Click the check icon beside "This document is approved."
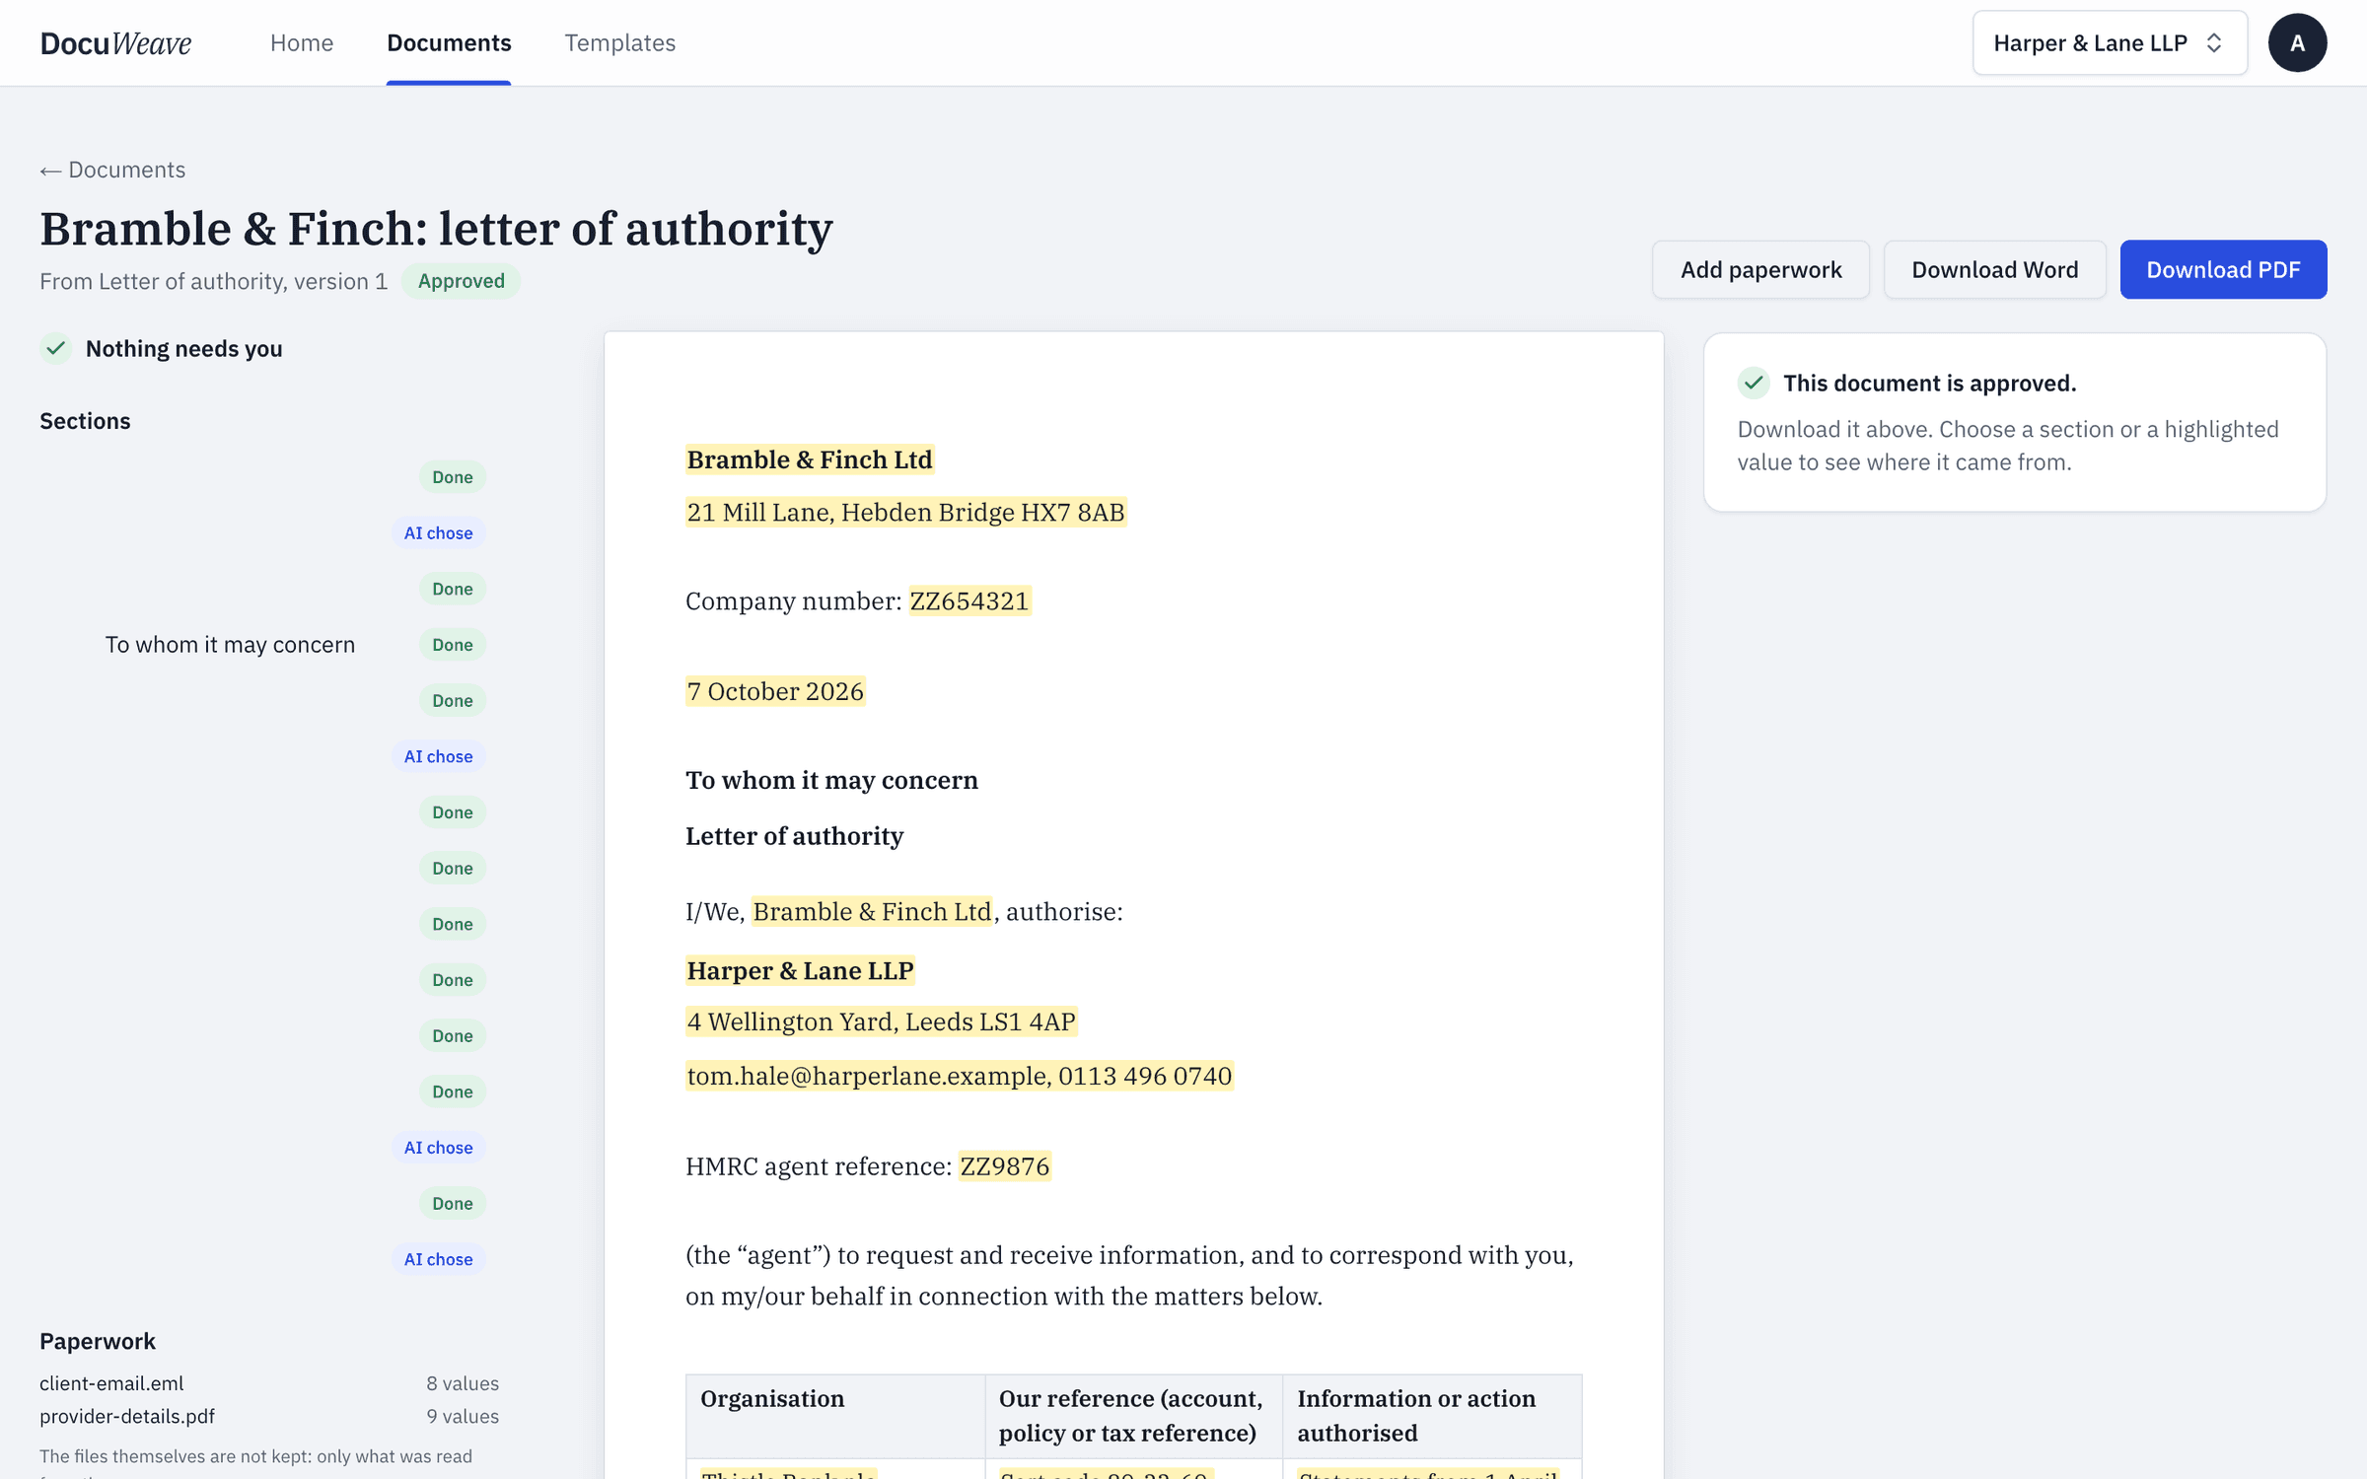This screenshot has height=1479, width=2367. pyautogui.click(x=1753, y=383)
